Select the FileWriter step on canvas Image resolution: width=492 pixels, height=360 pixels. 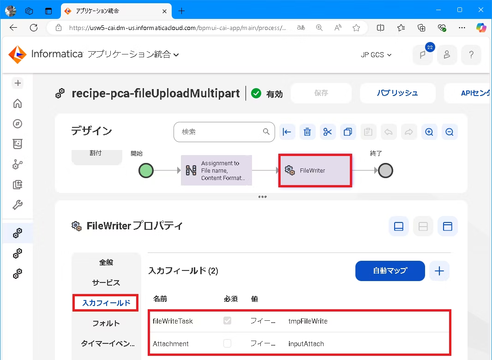pyautogui.click(x=315, y=170)
